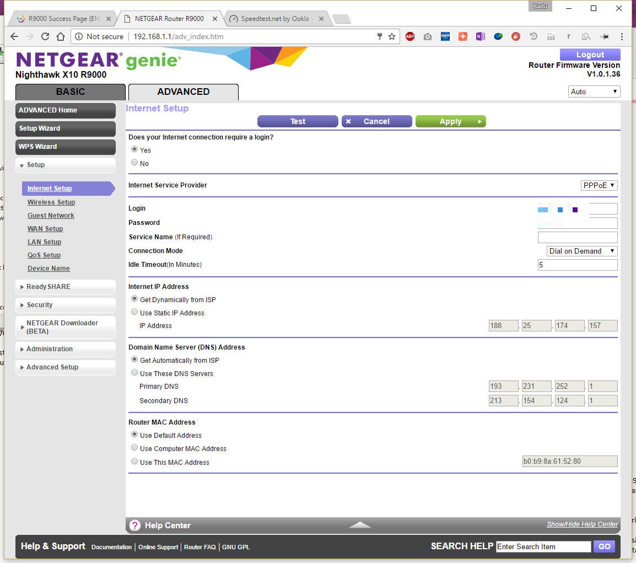Open the OneNote clipper extension
The width and height of the screenshot is (636, 563).
click(x=481, y=36)
